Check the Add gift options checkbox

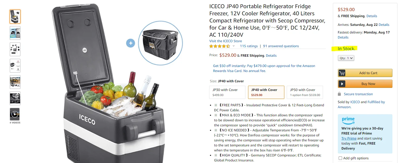(341, 158)
